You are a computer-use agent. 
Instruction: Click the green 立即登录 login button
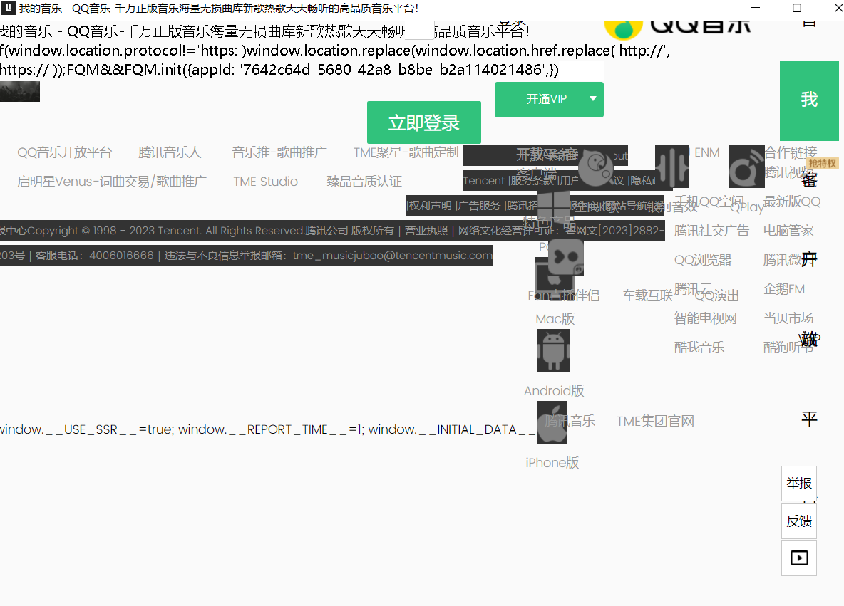point(423,122)
